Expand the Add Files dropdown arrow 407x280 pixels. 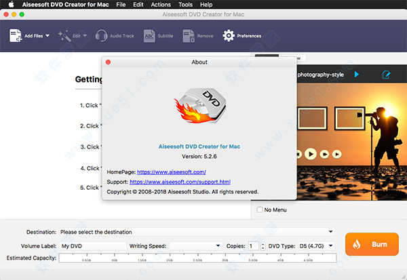point(47,35)
